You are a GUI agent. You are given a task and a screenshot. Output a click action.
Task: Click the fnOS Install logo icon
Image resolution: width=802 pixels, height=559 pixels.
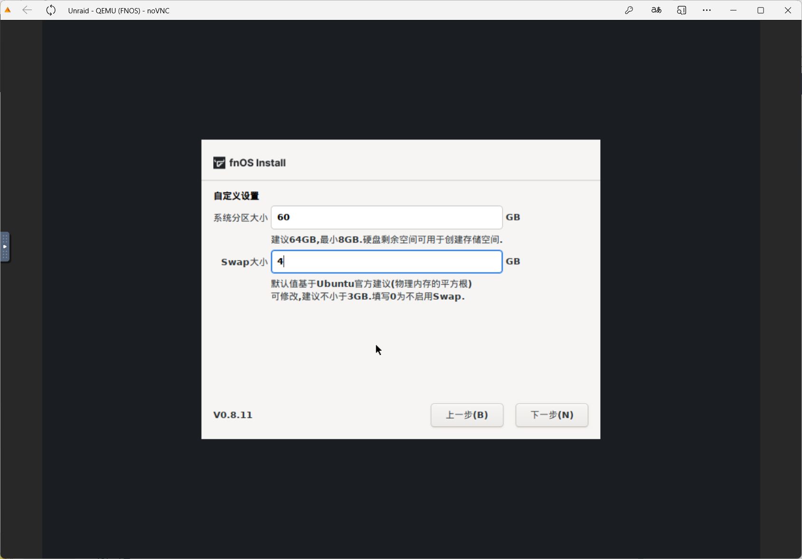pyautogui.click(x=219, y=163)
